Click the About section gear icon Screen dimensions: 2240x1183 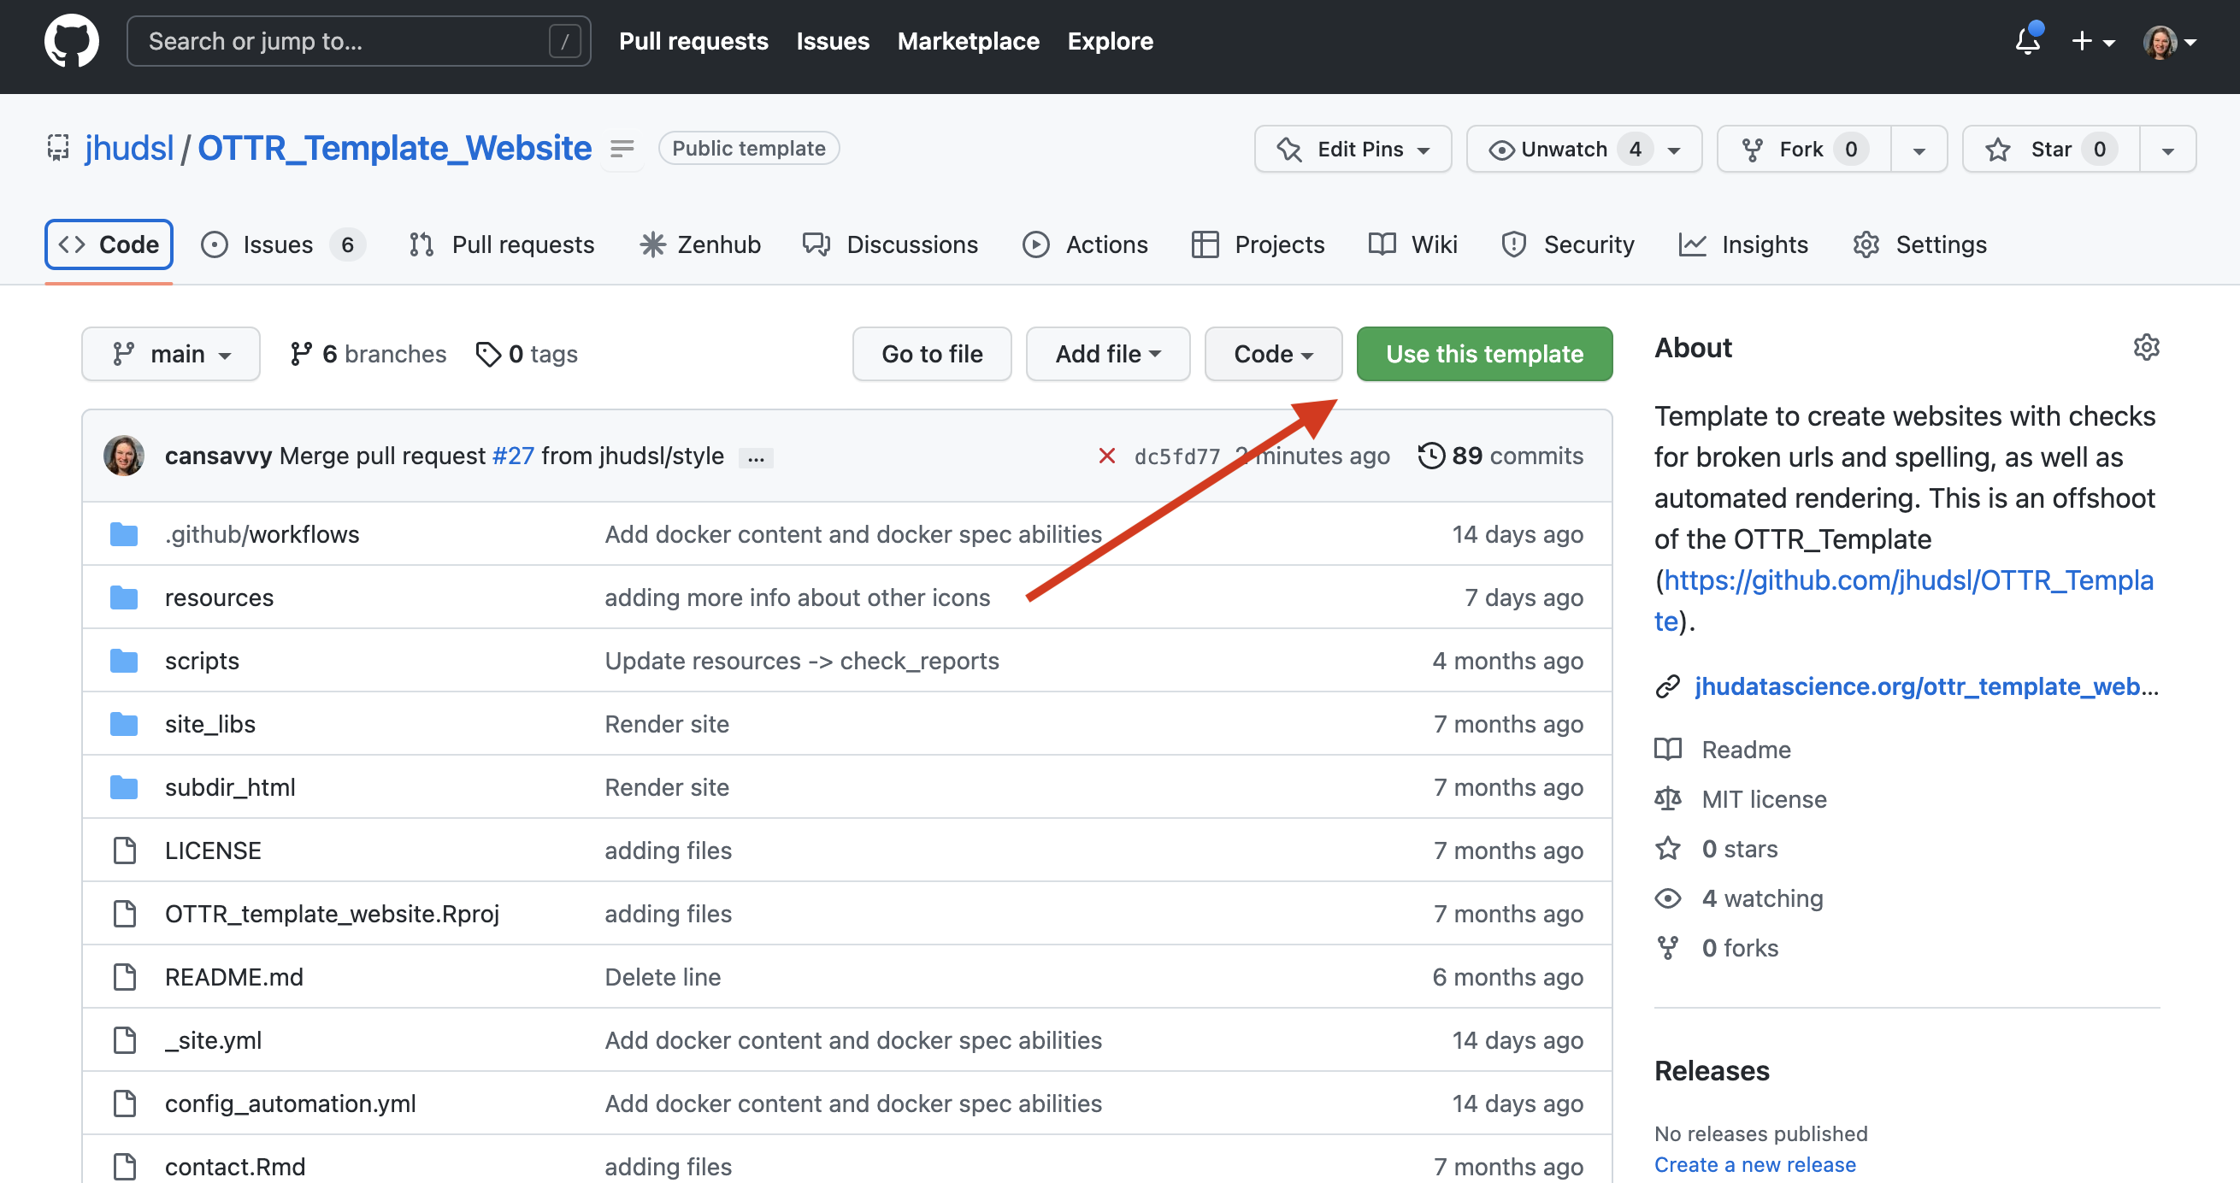(2145, 348)
